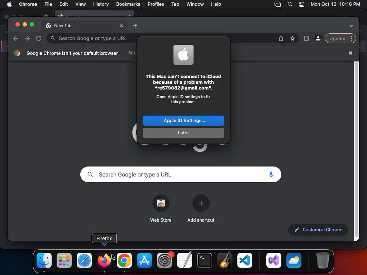Click the Update button in Chrome
The image size is (367, 275).
337,39
